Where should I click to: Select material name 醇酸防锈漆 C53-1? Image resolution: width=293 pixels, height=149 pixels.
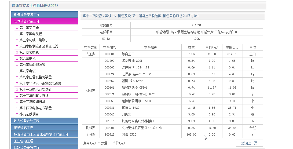[134, 88]
